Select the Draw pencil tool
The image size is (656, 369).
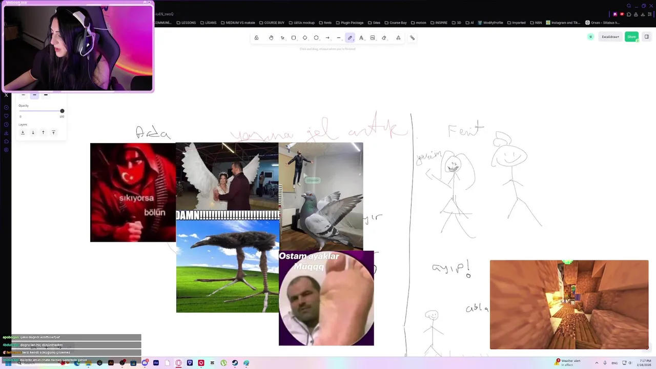(x=350, y=37)
